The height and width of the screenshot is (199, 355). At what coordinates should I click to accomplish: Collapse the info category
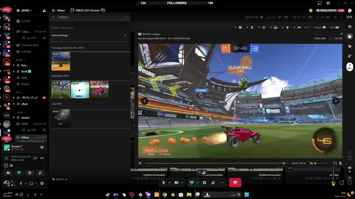21,60
